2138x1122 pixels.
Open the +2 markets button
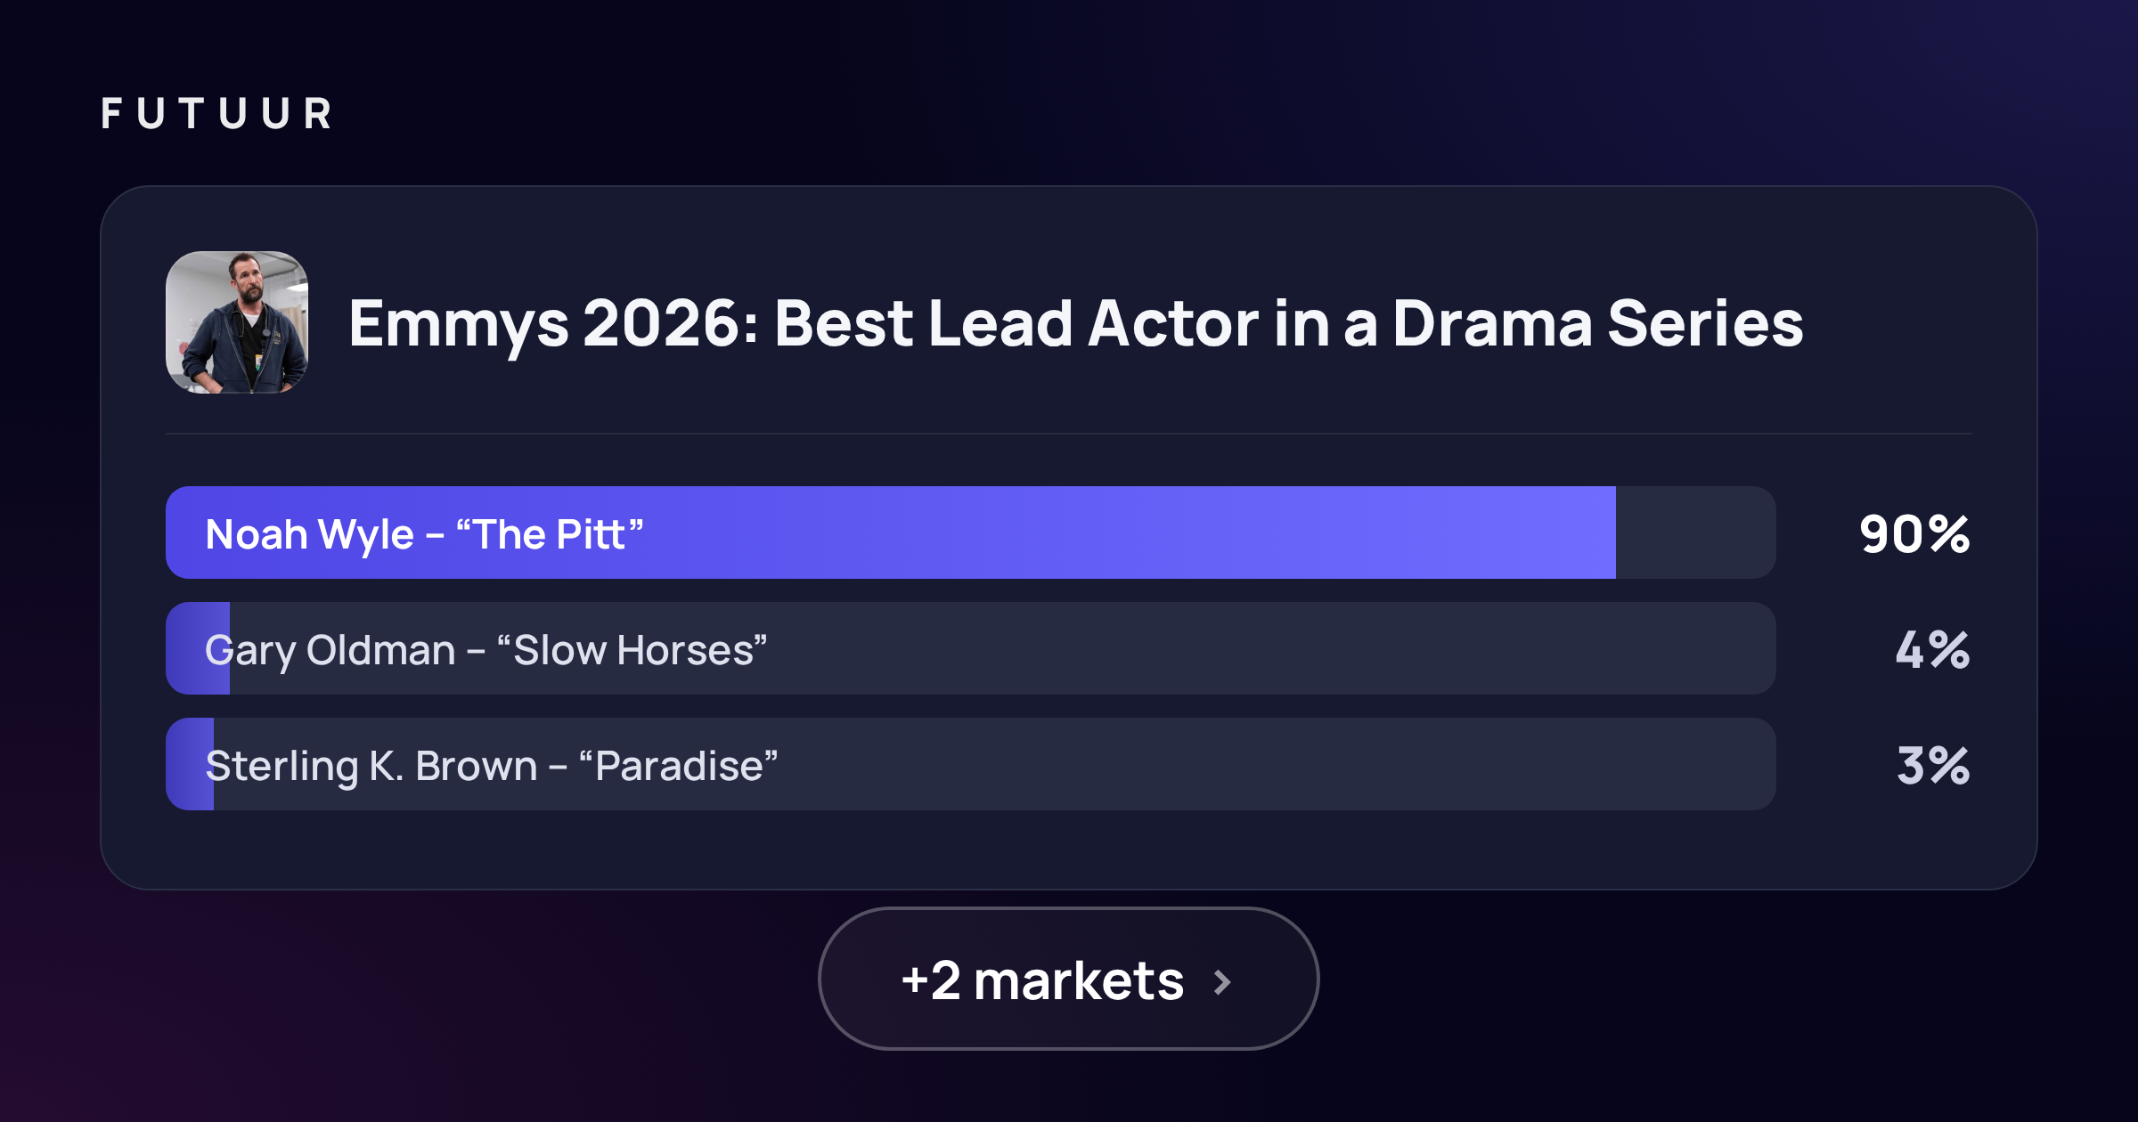pyautogui.click(x=1068, y=979)
